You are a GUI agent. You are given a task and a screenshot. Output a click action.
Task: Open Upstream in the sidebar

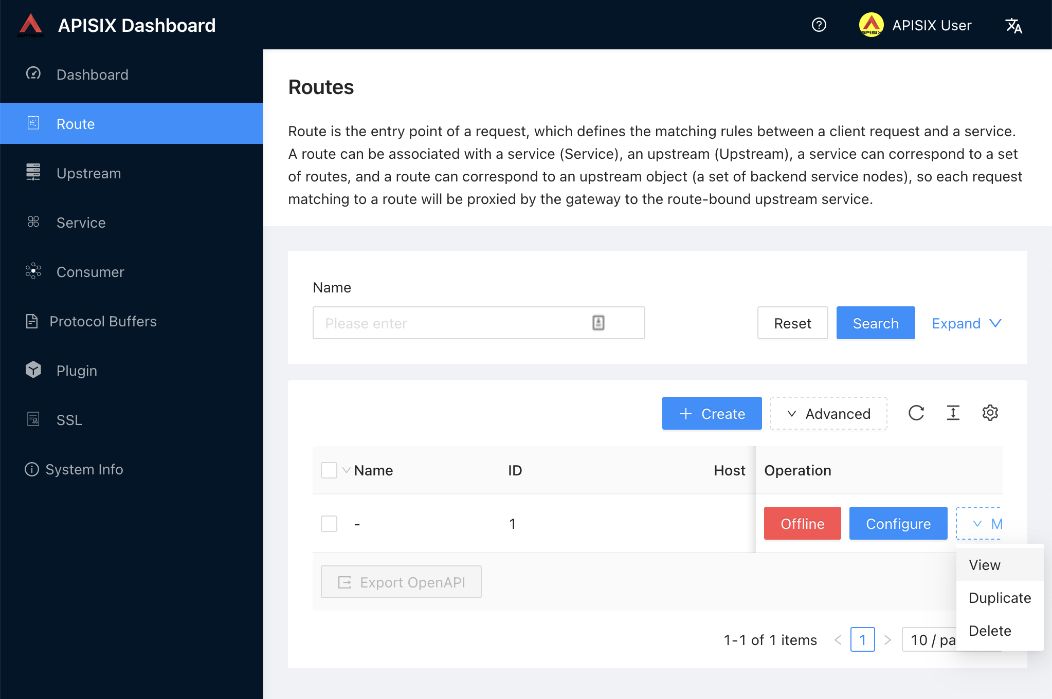point(88,173)
